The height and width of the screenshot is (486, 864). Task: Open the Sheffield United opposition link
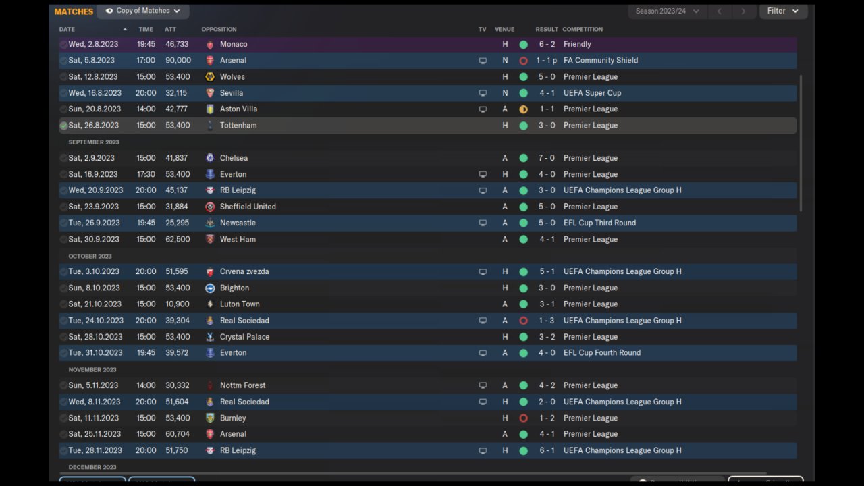248,207
